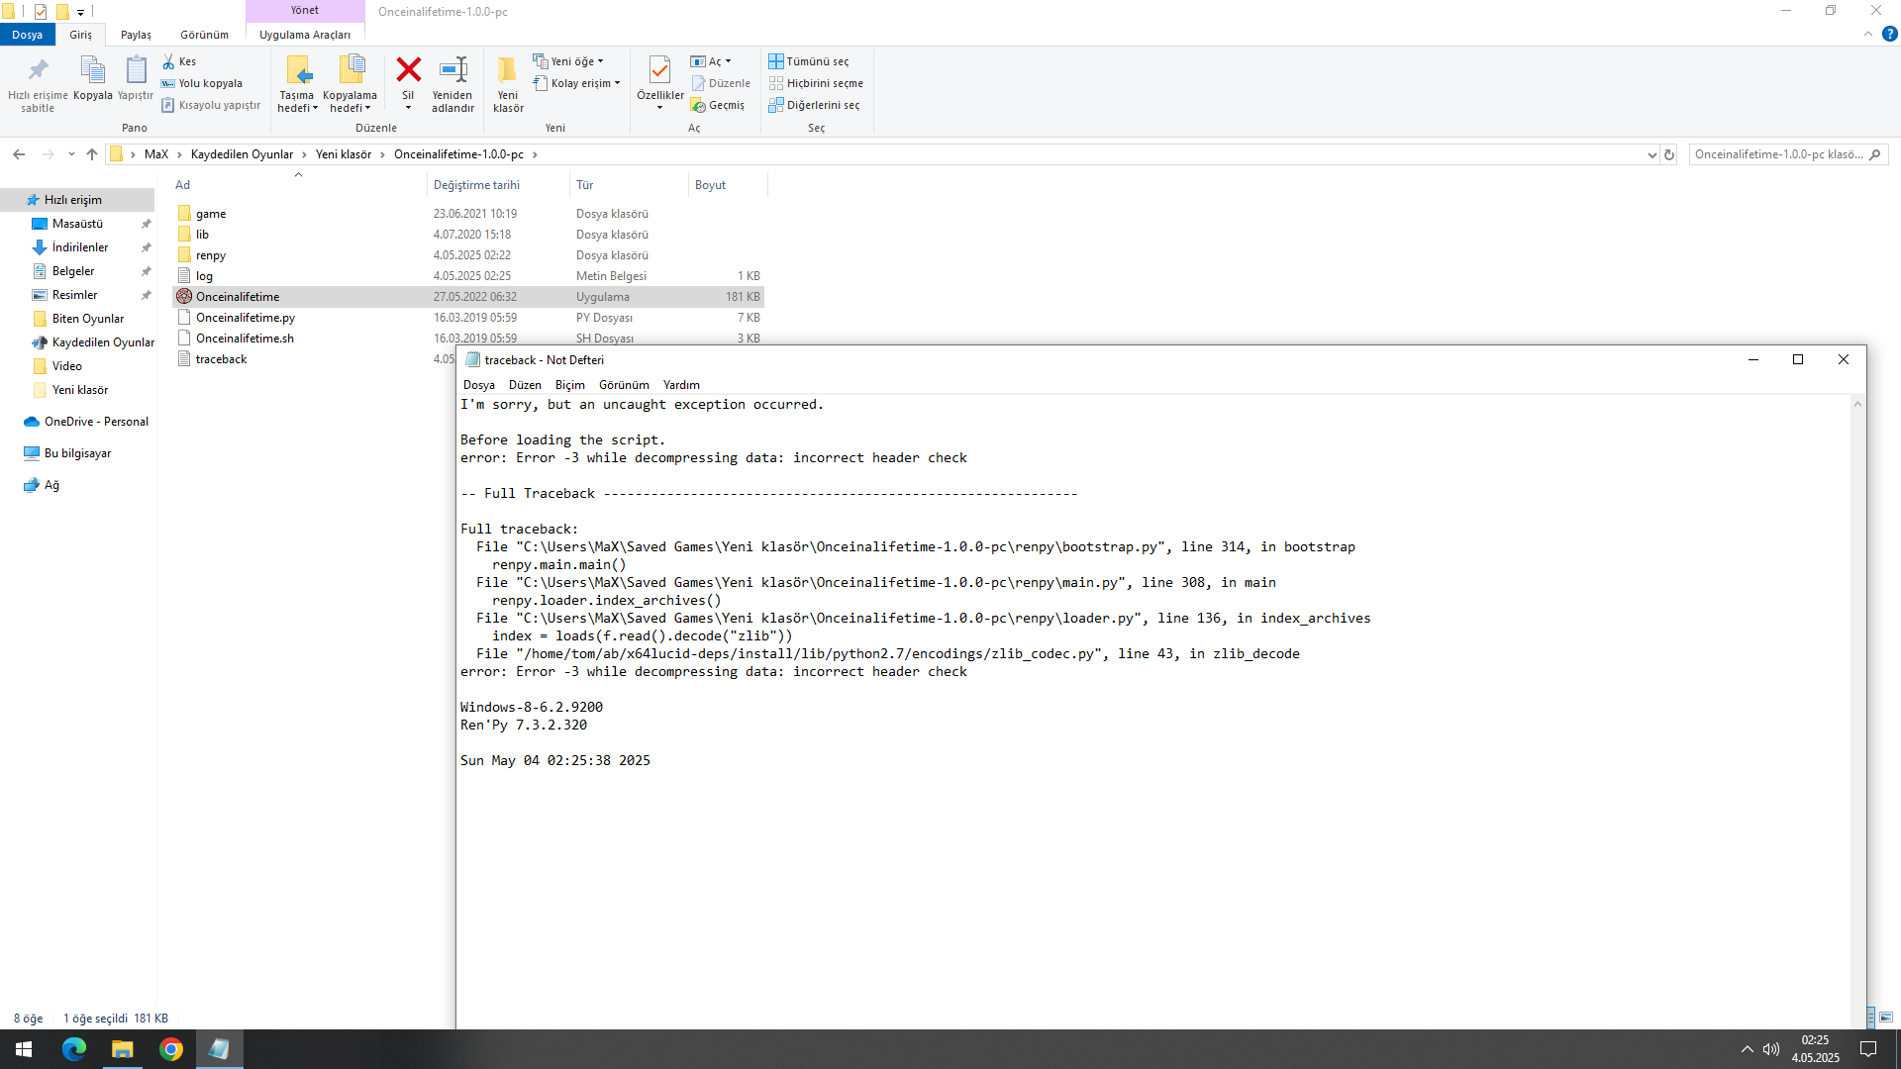1901x1069 pixels.
Task: Open Biçim menu in Not Defteri
Action: pyautogui.click(x=569, y=385)
